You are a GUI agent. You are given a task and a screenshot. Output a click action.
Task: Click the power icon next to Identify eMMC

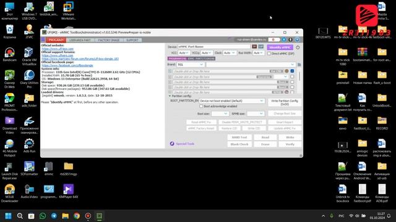tap(298, 47)
